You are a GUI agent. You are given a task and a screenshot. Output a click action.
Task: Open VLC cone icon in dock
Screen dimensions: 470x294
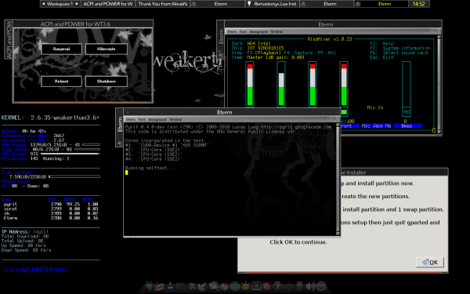click(170, 286)
